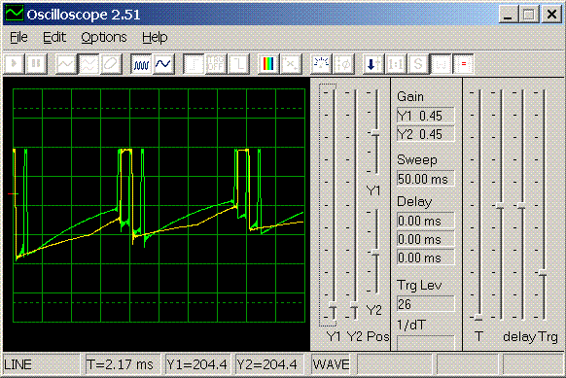
Task: Toggle dual-trace display mode icon
Action: click(x=88, y=64)
